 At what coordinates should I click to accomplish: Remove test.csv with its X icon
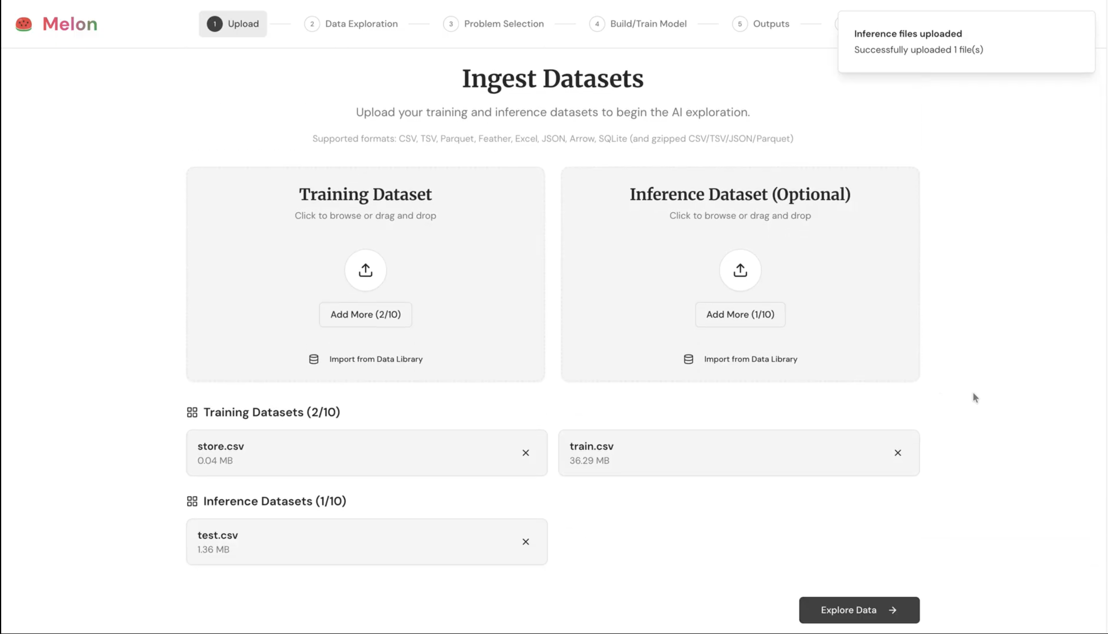(526, 542)
